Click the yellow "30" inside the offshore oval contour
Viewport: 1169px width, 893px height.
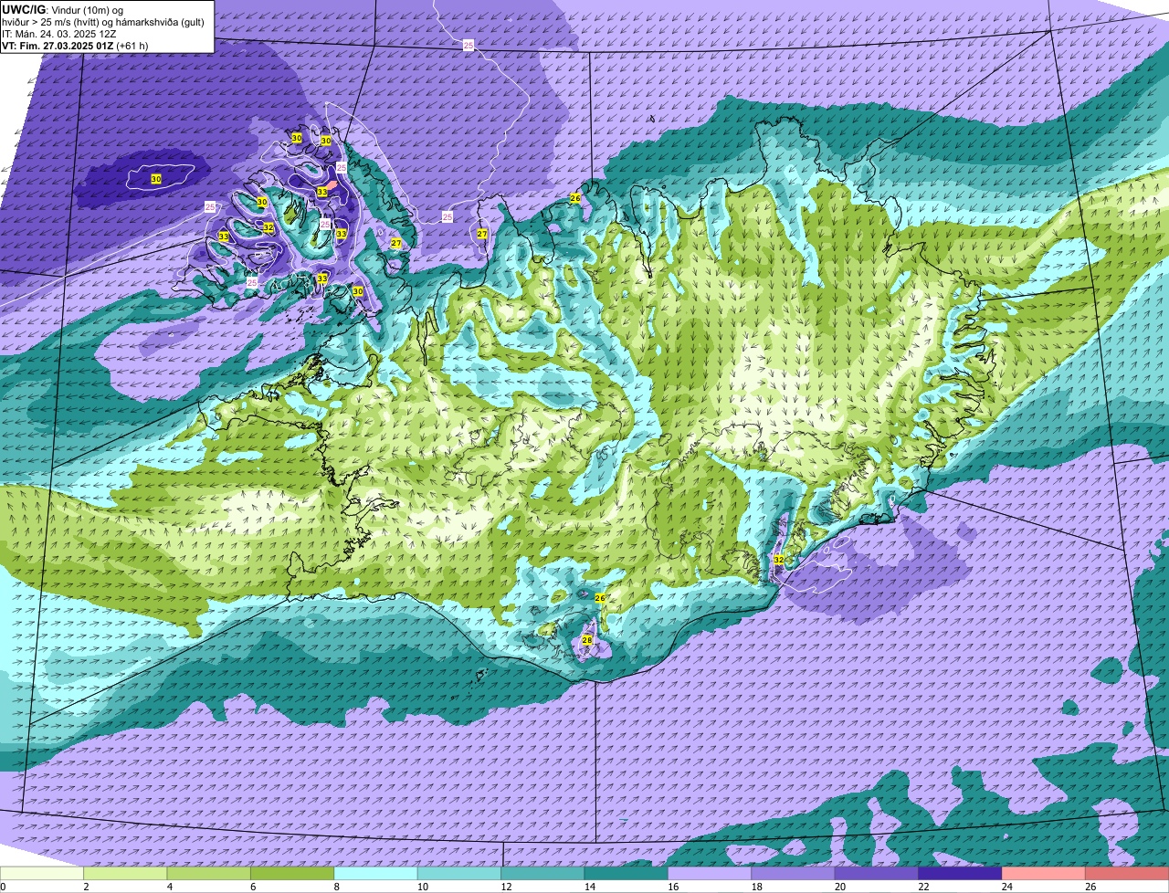tap(156, 179)
